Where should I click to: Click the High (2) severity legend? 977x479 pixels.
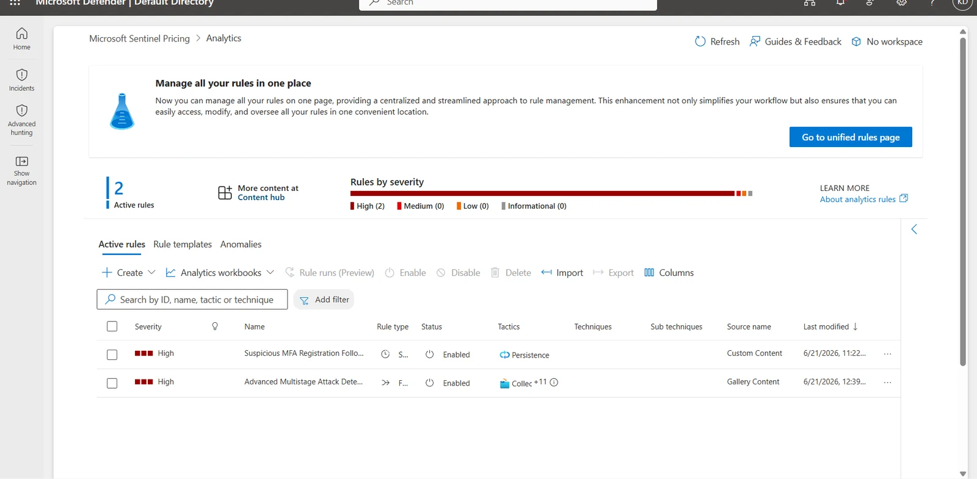(368, 206)
